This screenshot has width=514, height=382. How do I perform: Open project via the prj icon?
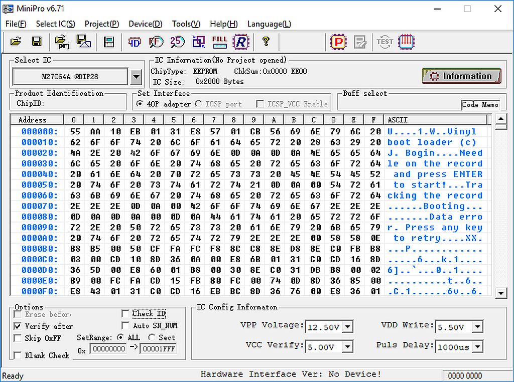coord(62,42)
